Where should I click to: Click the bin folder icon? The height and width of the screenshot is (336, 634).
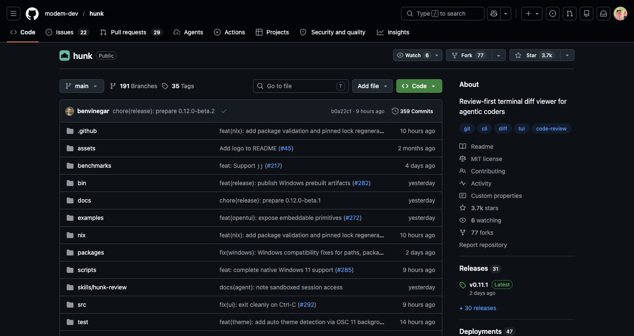(70, 183)
